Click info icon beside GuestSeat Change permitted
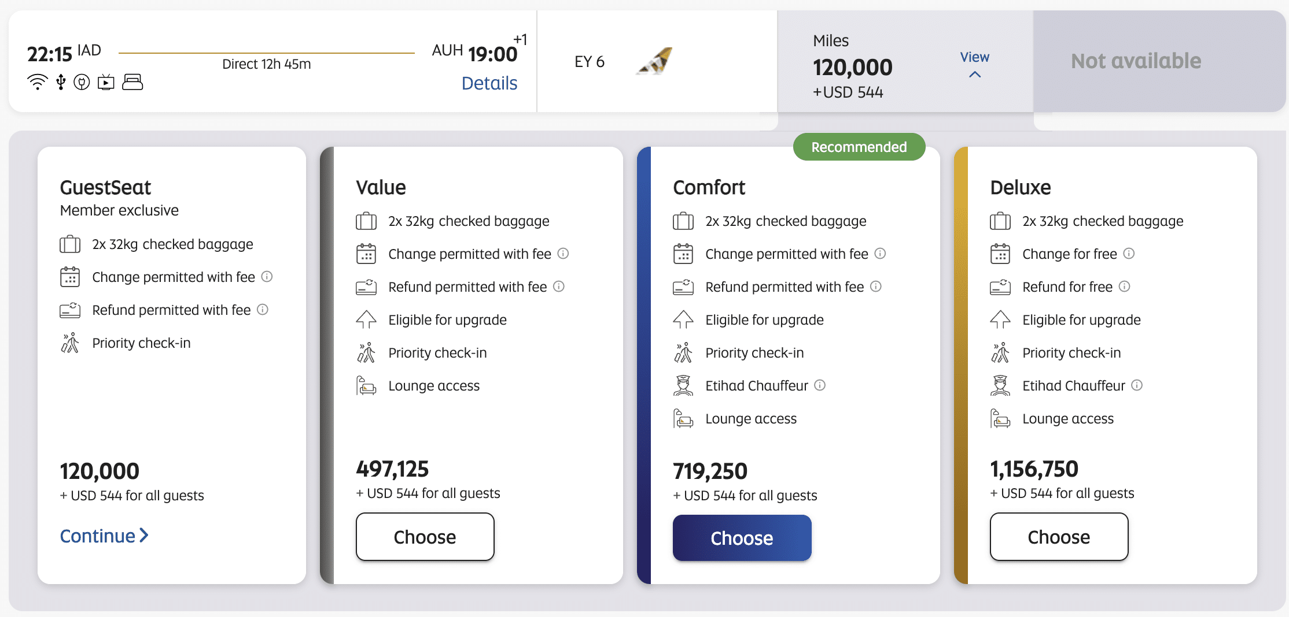 click(267, 277)
